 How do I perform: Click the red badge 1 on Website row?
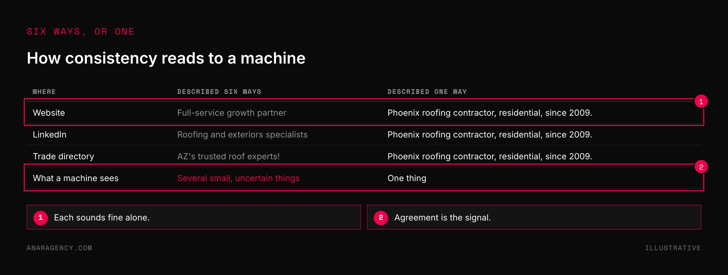[701, 101]
